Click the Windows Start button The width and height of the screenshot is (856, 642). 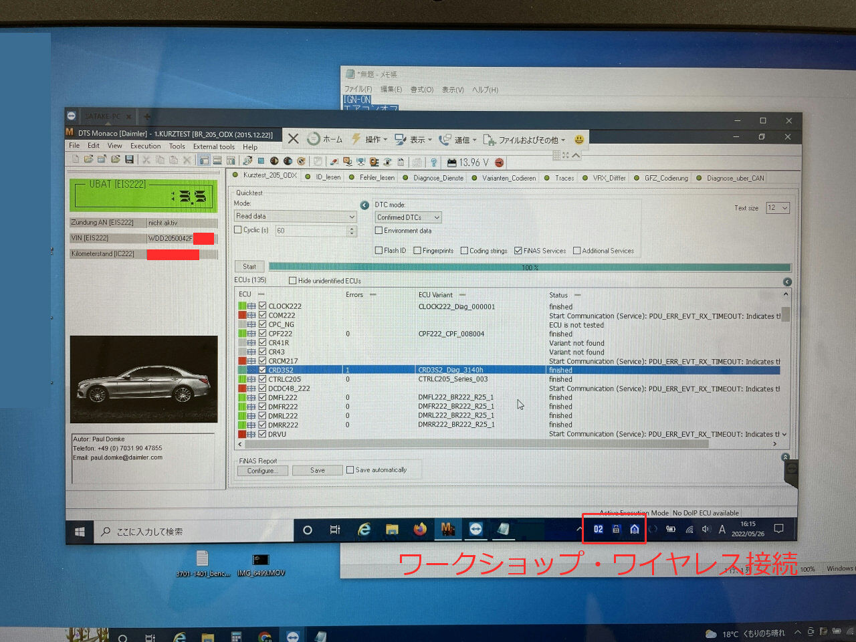(80, 532)
